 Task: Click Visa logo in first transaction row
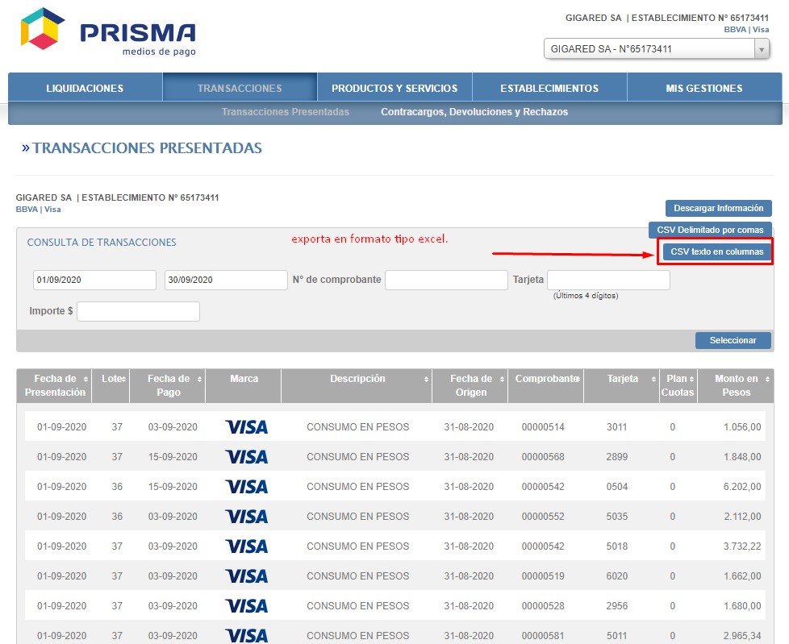coord(246,427)
